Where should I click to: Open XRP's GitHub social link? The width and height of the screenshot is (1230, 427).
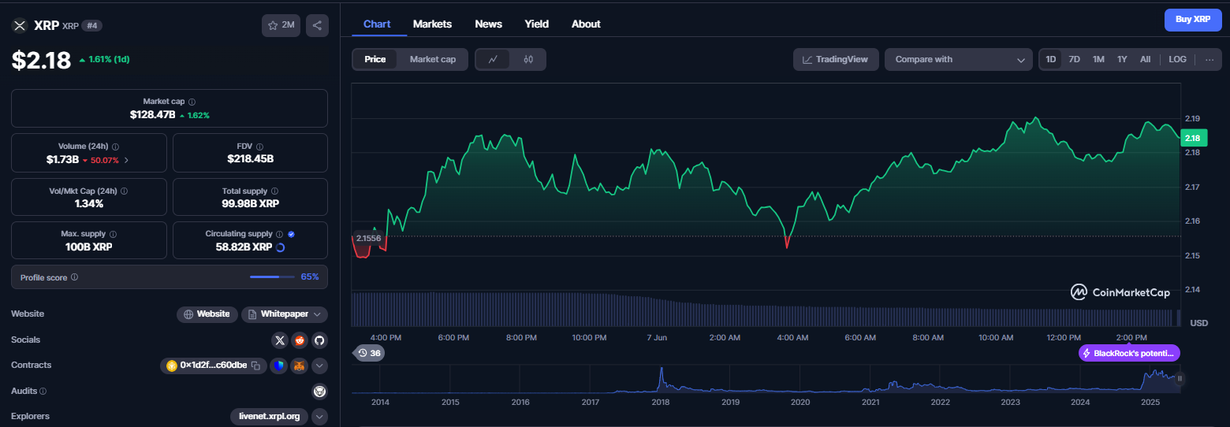(x=319, y=340)
